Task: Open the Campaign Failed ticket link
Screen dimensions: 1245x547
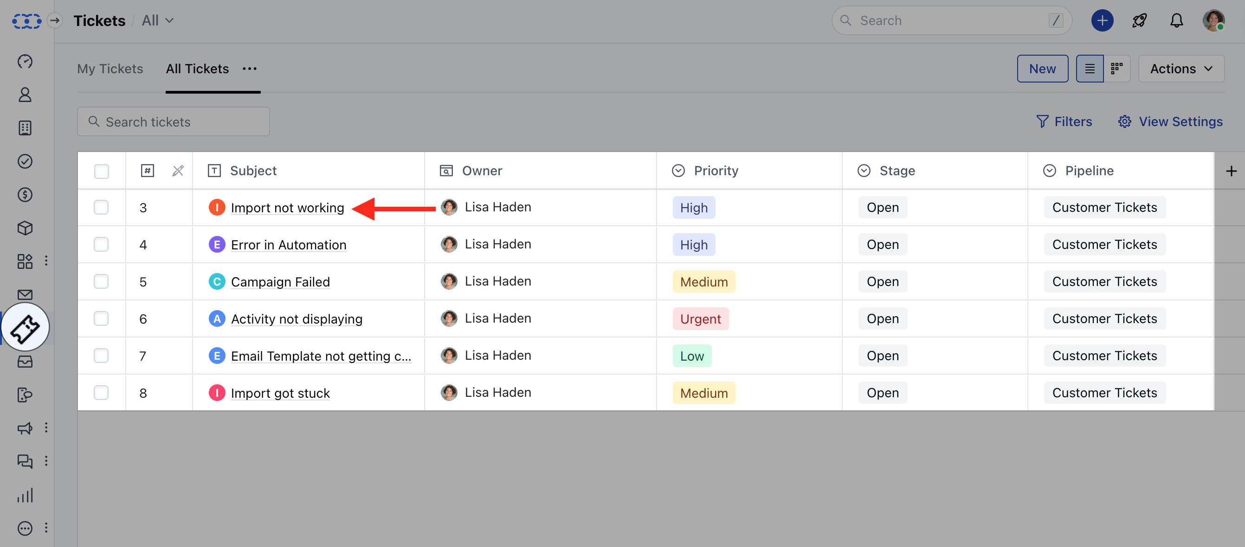Action: coord(280,282)
